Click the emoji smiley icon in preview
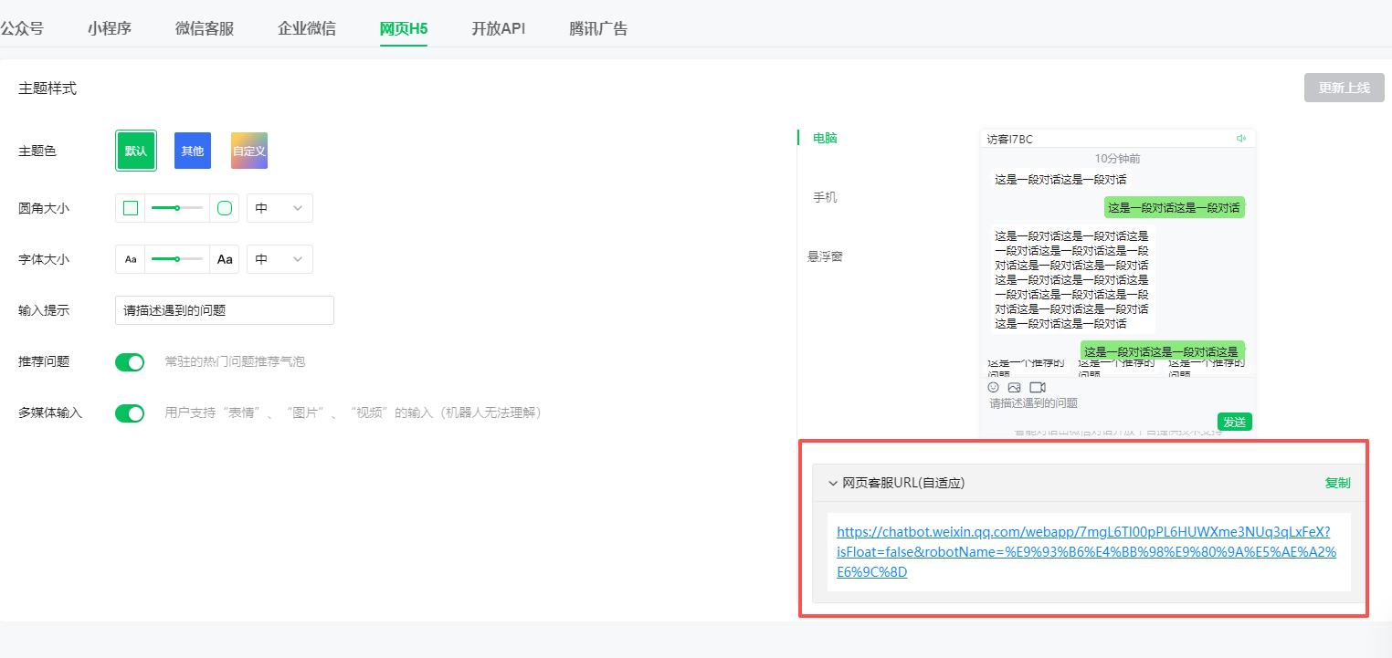Screen dimensions: 1392x658 pyautogui.click(x=994, y=388)
